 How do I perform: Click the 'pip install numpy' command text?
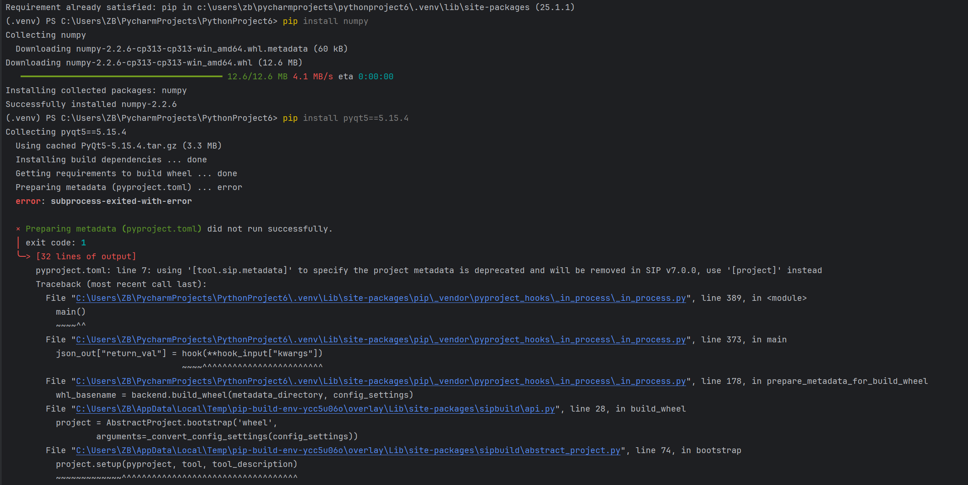point(325,21)
